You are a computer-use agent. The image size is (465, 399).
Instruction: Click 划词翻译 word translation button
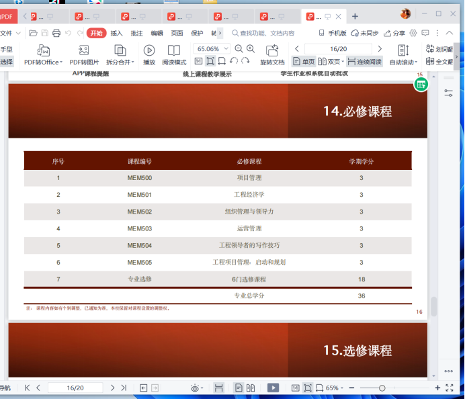tap(439, 49)
